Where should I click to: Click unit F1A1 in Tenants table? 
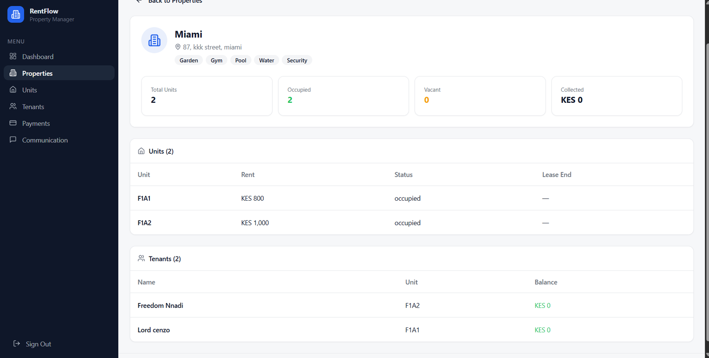coord(412,330)
